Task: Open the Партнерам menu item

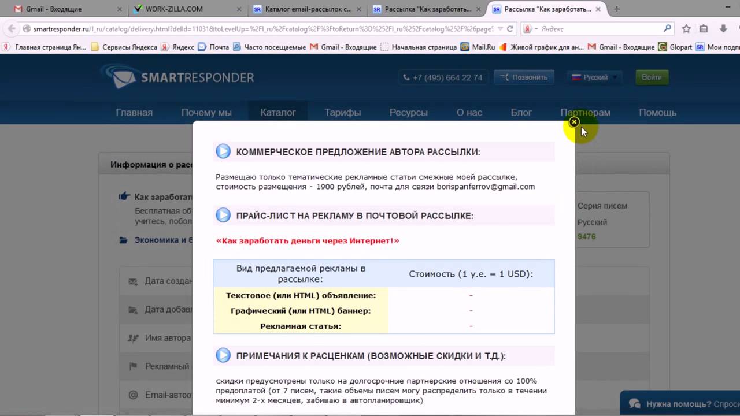Action: (x=585, y=113)
